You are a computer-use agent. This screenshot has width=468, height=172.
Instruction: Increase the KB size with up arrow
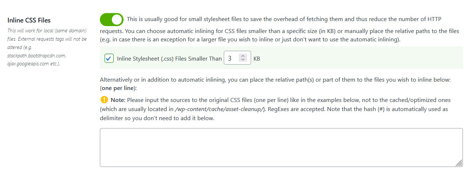tap(243, 56)
